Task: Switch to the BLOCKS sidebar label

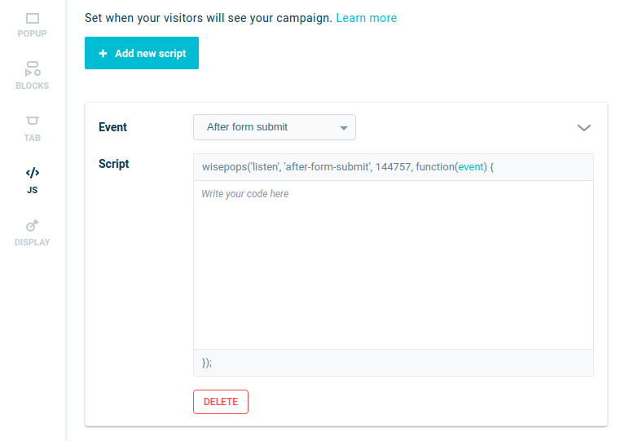Action: point(32,86)
